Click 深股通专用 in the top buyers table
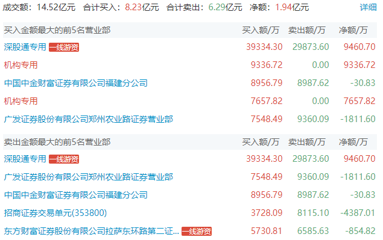 click(x=25, y=47)
